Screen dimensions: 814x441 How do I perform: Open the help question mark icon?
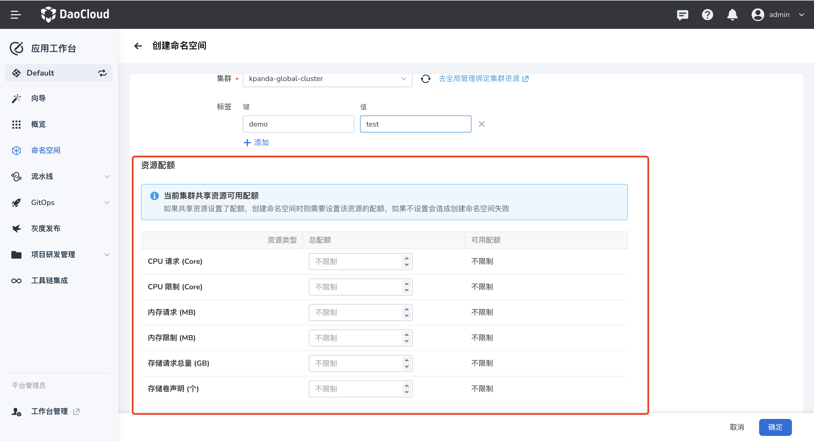coord(707,14)
